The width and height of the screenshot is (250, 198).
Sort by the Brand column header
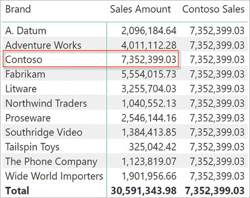(18, 9)
